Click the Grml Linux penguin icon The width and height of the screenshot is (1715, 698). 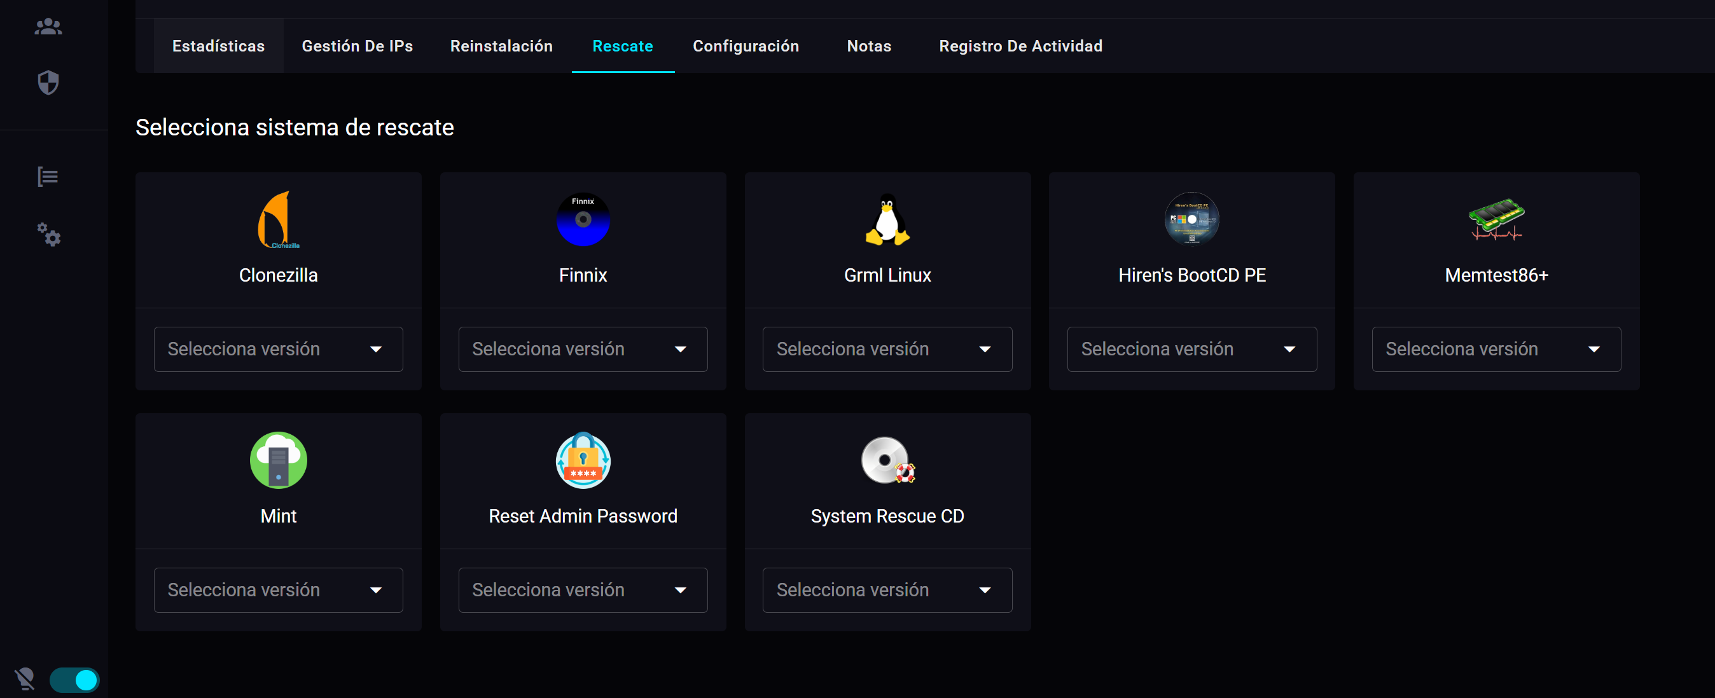click(887, 219)
